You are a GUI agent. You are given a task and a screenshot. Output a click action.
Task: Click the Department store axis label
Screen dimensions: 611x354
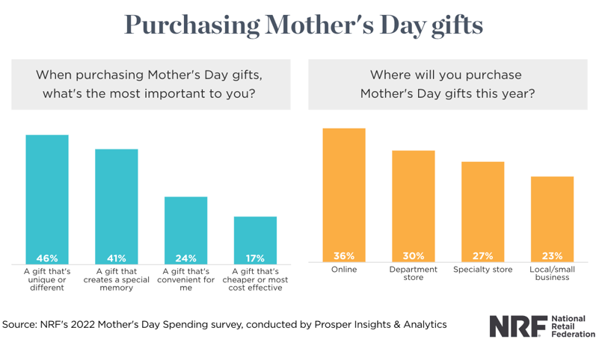pos(414,273)
